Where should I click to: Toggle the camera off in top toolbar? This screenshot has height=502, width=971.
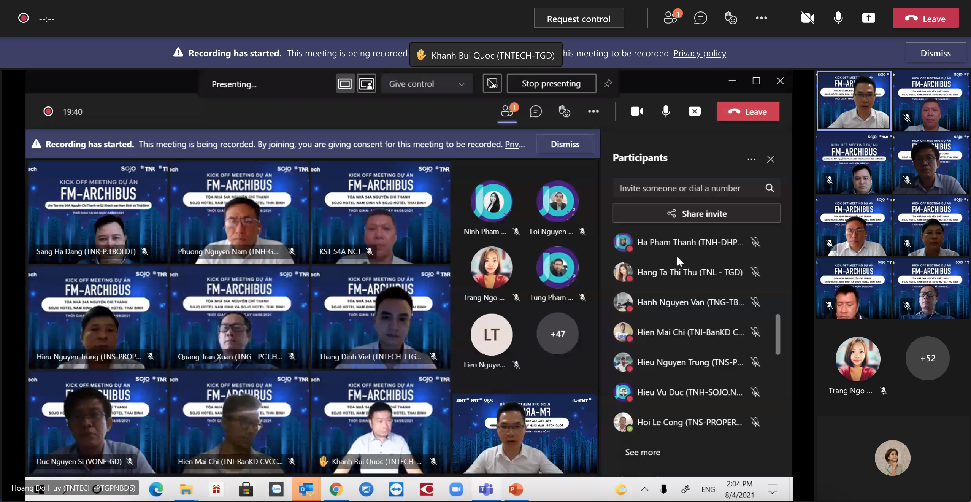pyautogui.click(x=808, y=18)
